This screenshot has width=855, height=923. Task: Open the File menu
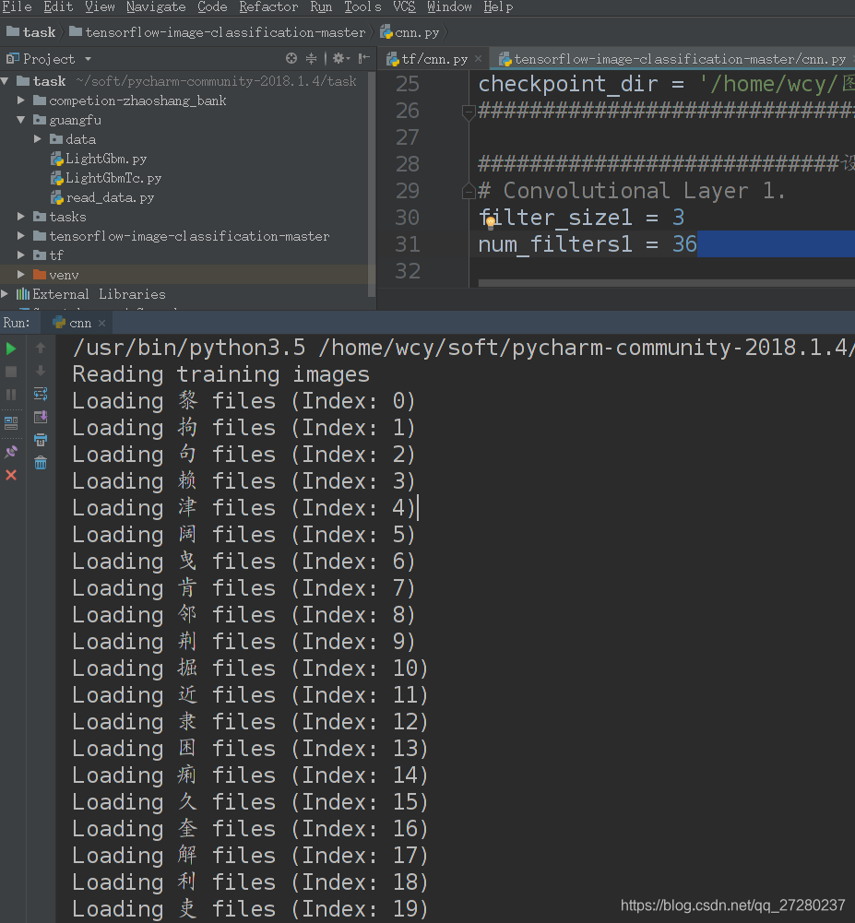[x=17, y=7]
